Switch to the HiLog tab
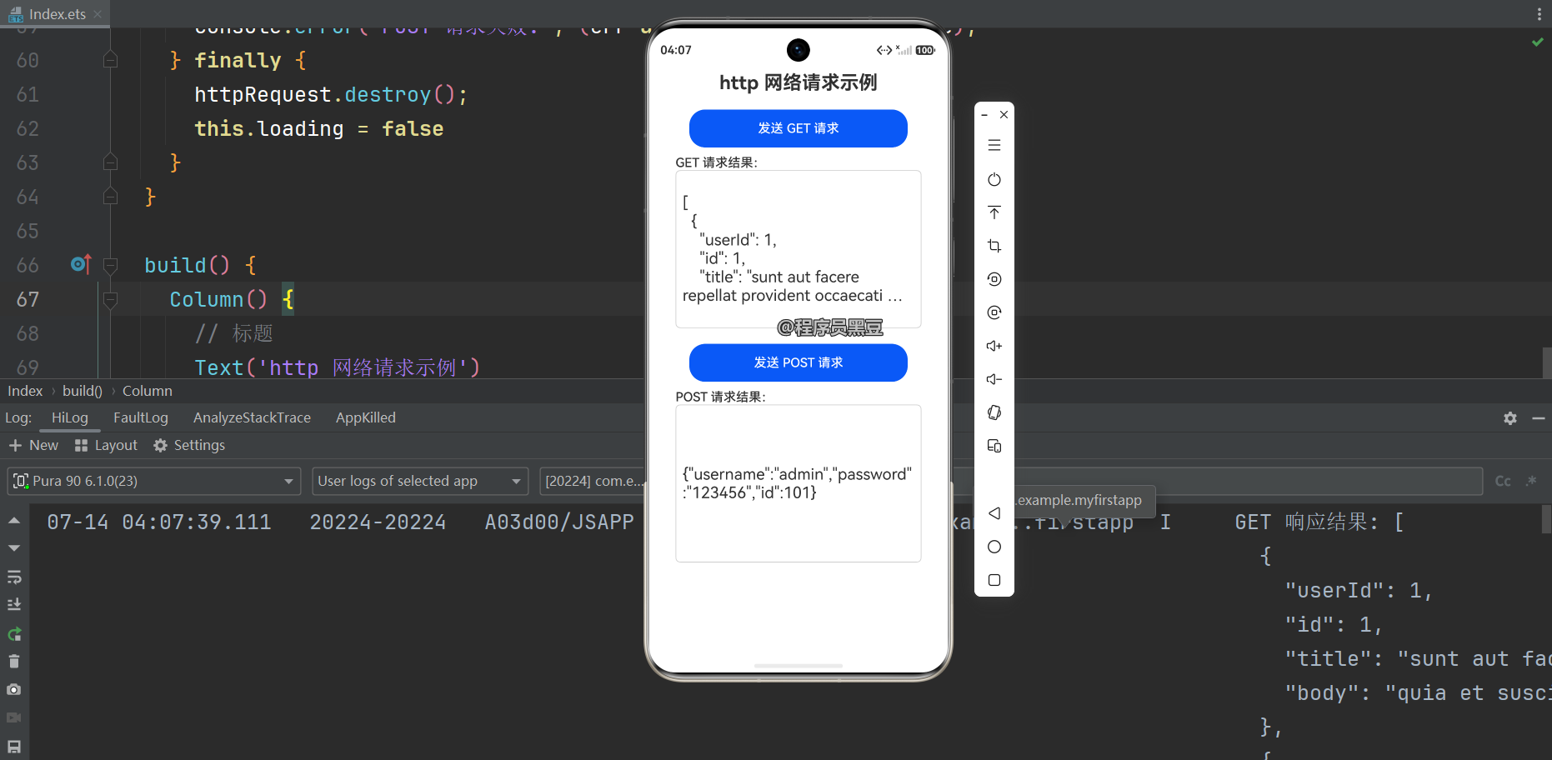 pos(69,417)
